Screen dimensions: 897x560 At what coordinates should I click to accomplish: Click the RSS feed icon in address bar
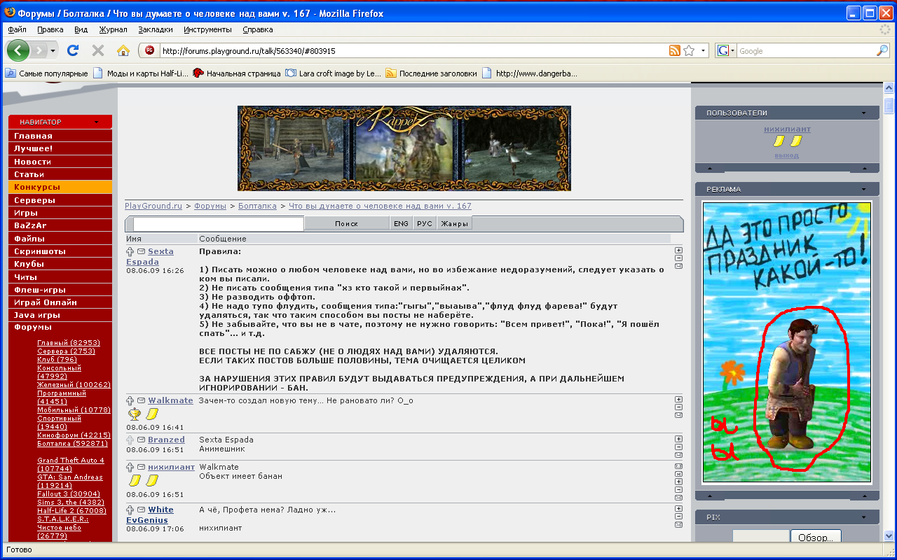[x=675, y=50]
